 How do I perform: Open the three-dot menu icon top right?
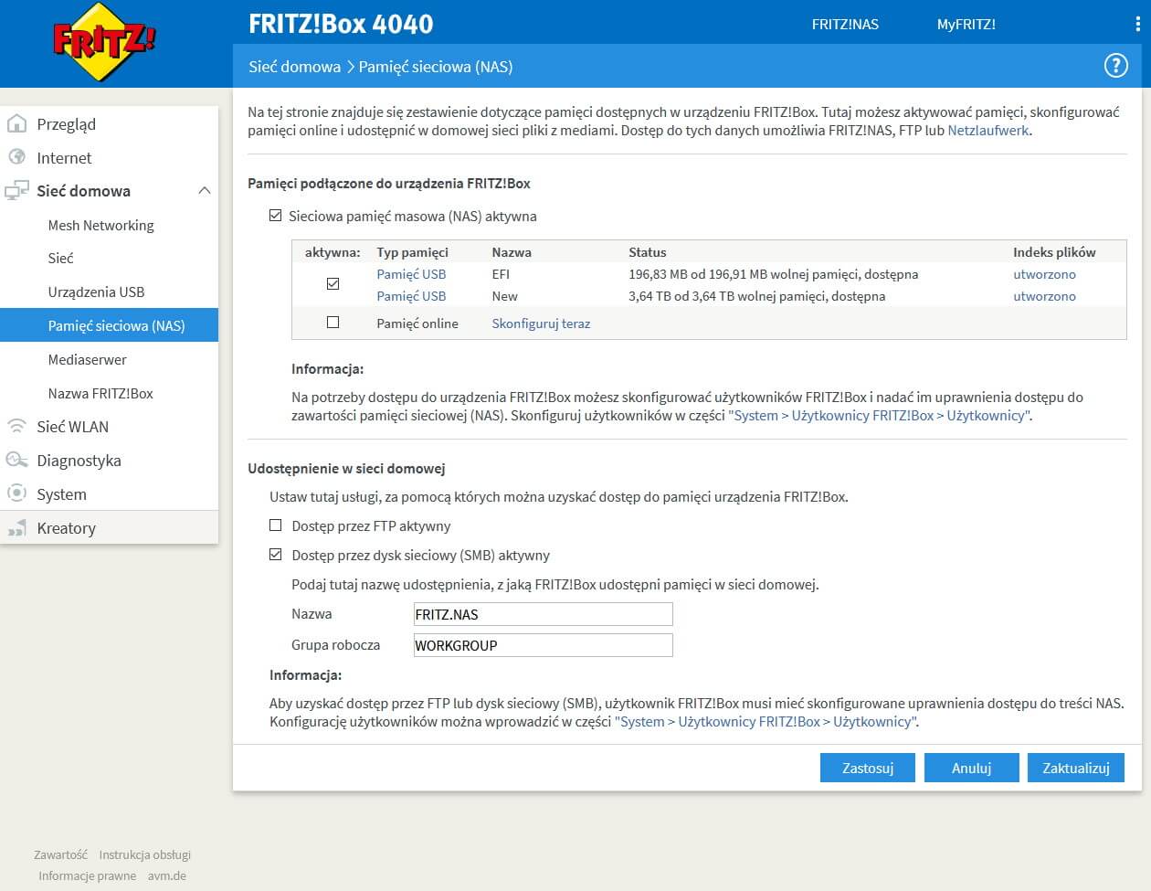1135,23
